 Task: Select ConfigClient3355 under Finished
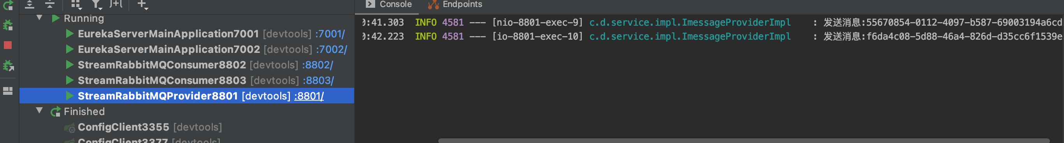(187, 127)
